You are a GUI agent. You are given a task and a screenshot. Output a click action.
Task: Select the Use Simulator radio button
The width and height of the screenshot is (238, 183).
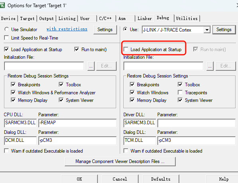(7, 29)
